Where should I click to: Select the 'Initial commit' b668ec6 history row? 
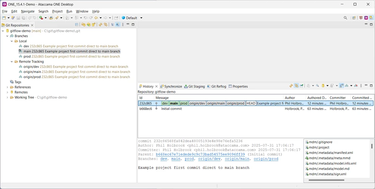(x=255, y=109)
